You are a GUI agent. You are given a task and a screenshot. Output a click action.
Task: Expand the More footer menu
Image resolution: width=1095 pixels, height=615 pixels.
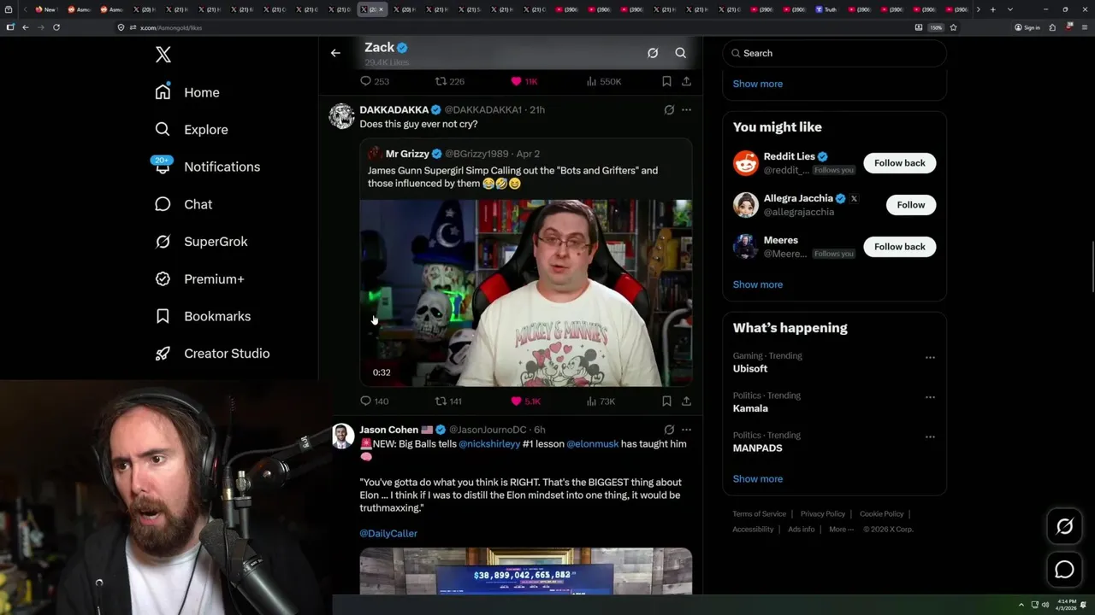point(841,529)
